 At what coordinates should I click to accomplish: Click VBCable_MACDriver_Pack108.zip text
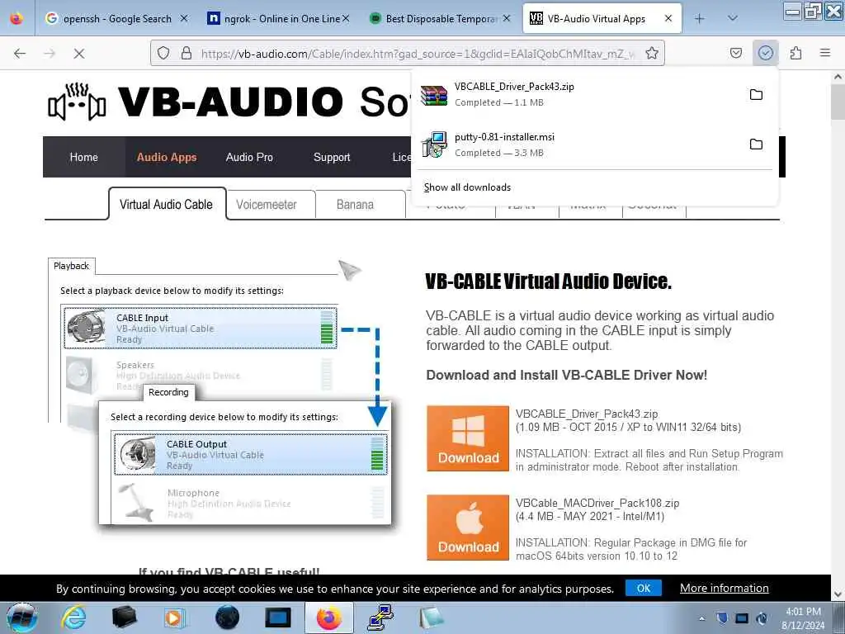click(x=597, y=503)
